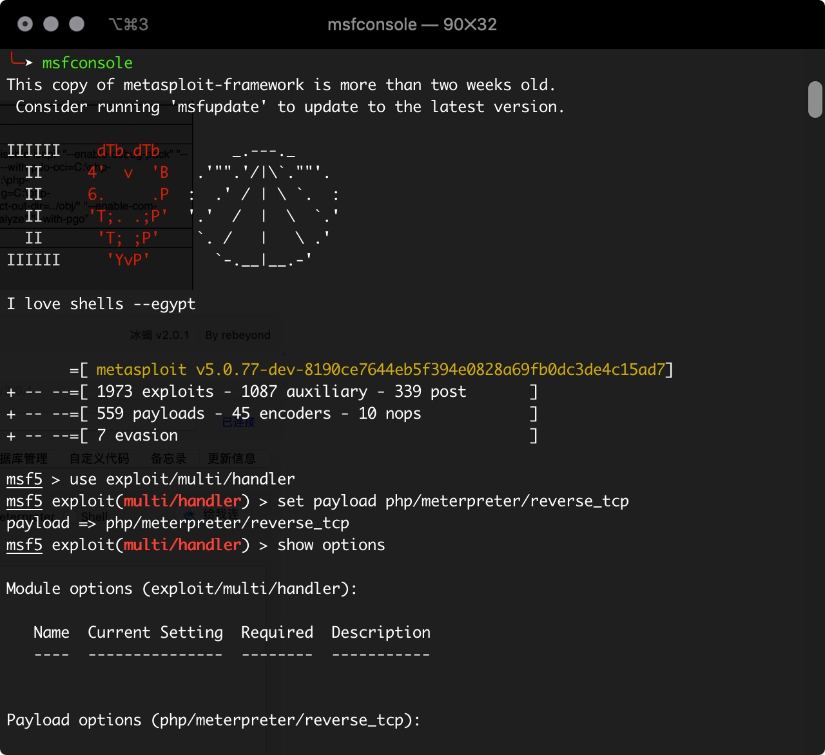The width and height of the screenshot is (825, 755).
Task: Click the yellow metasploit v5.0.77-dev version string
Action: (380, 370)
